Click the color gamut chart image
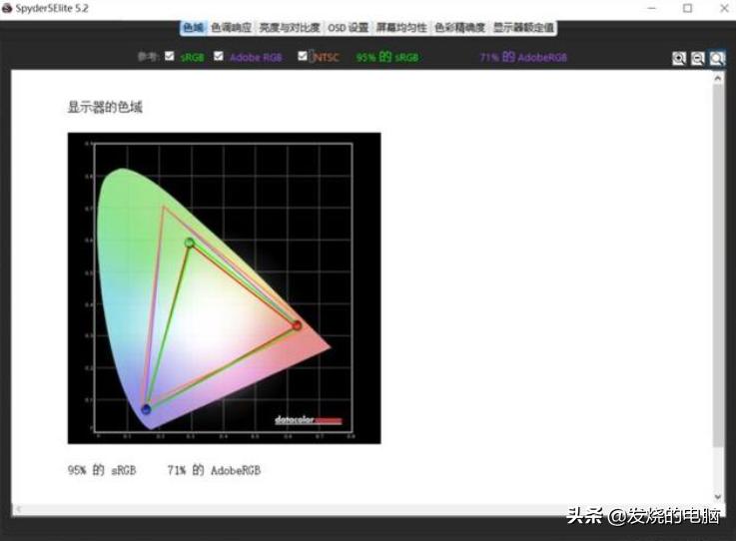Screen dimensions: 736x541 (225, 288)
